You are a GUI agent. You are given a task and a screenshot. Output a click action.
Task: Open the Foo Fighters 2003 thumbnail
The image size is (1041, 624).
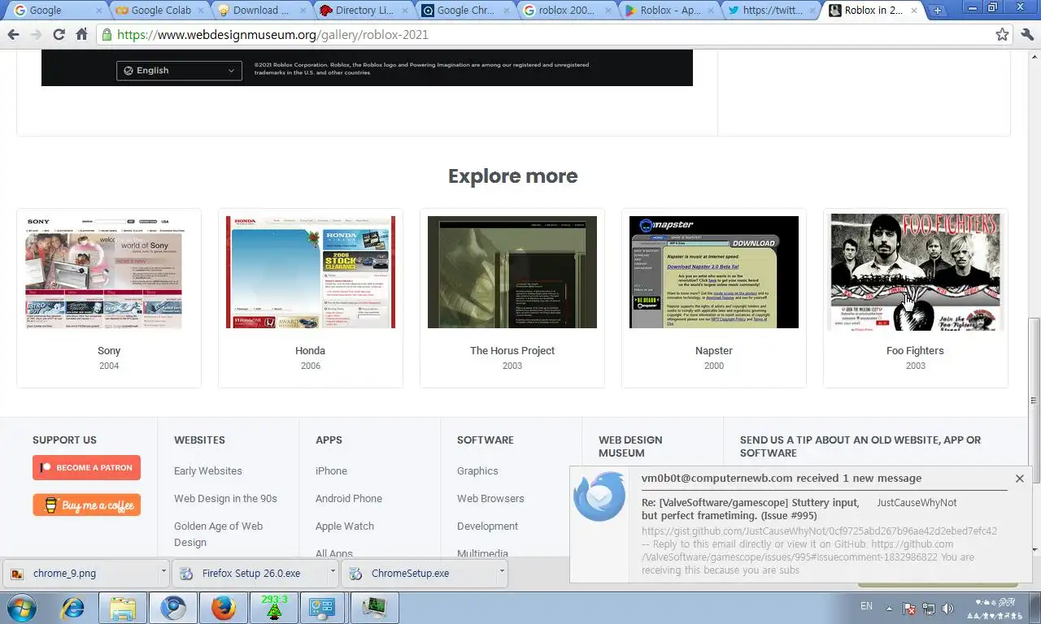point(916,272)
